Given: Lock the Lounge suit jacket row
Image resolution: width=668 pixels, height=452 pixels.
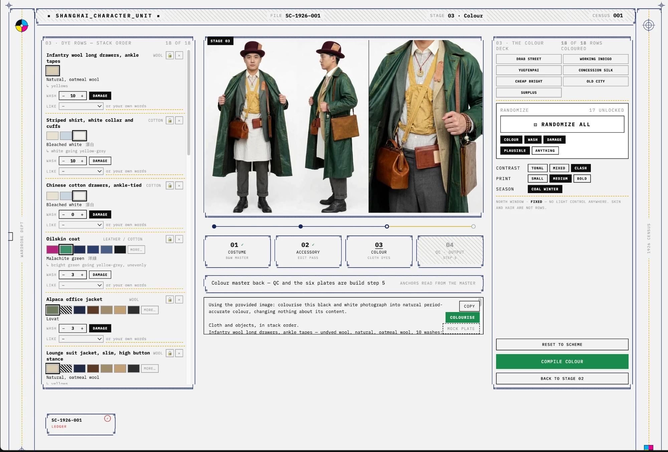Looking at the screenshot, I should [170, 353].
